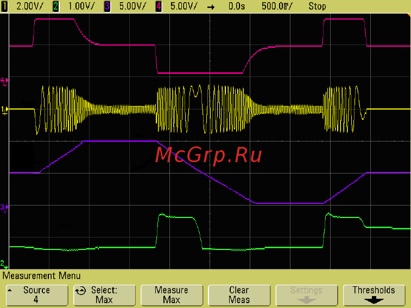
Task: Click the channel 2 scale 1.00V/ readout
Action: click(81, 7)
